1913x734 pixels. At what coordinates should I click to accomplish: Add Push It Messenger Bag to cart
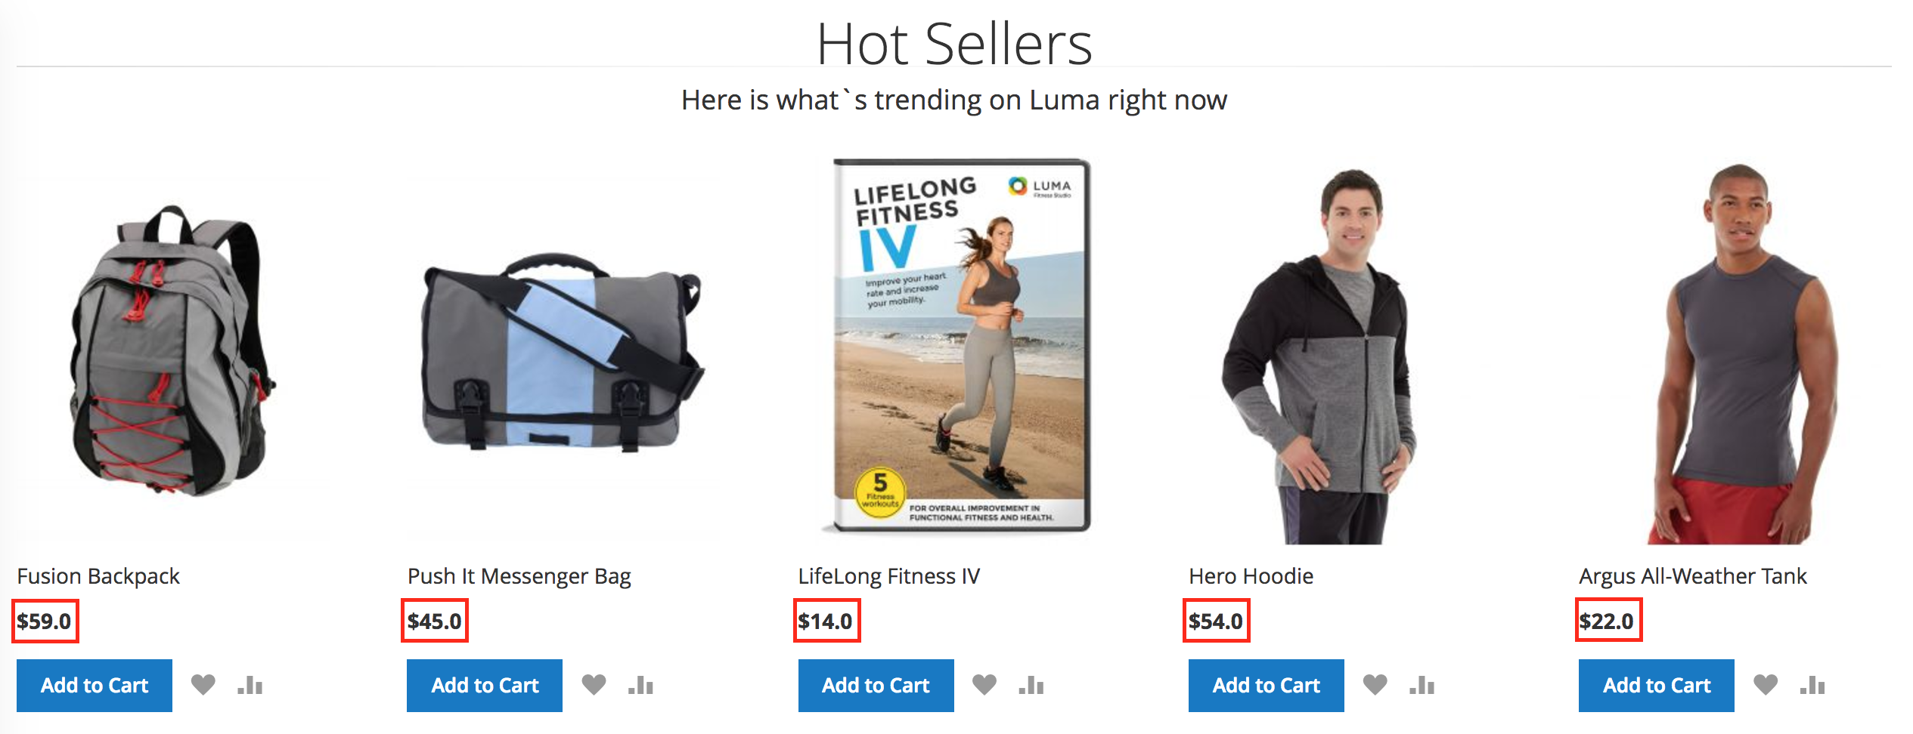point(485,686)
